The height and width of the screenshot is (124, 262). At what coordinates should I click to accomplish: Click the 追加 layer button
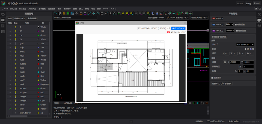(10, 18)
